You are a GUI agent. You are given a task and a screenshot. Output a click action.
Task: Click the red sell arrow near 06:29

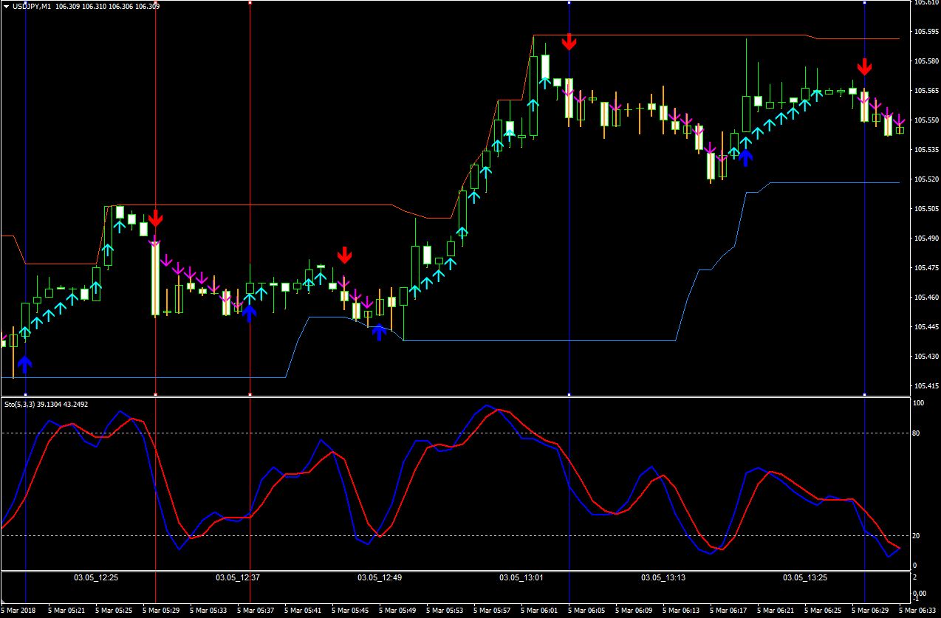tap(864, 67)
